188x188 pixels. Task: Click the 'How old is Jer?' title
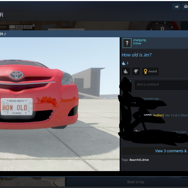coord(136,55)
